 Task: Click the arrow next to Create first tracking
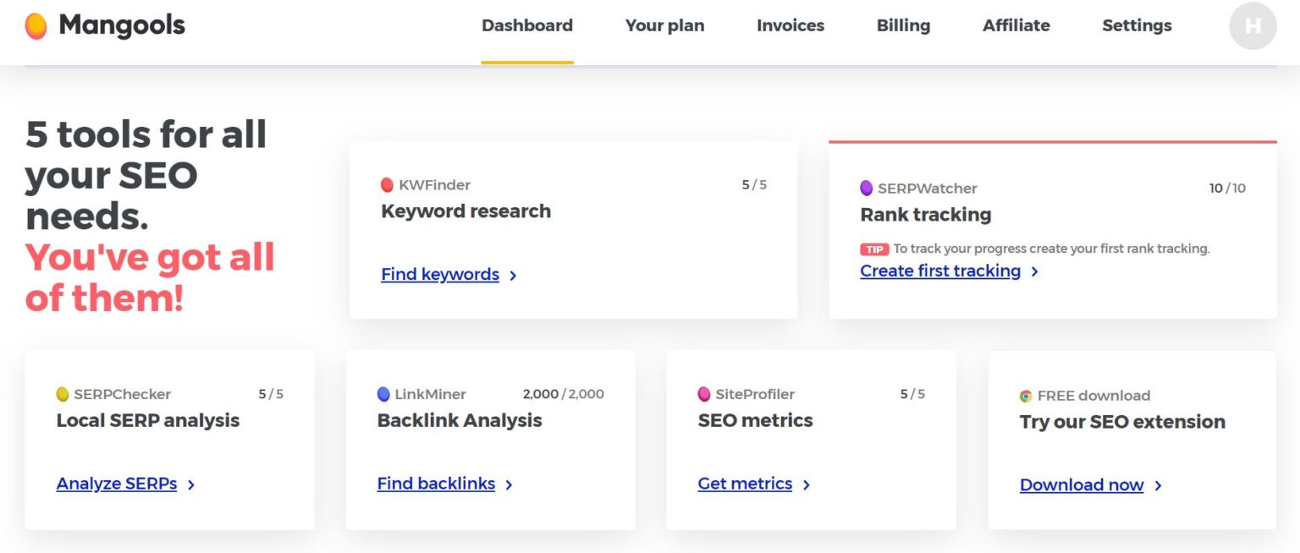pyautogui.click(x=1034, y=272)
